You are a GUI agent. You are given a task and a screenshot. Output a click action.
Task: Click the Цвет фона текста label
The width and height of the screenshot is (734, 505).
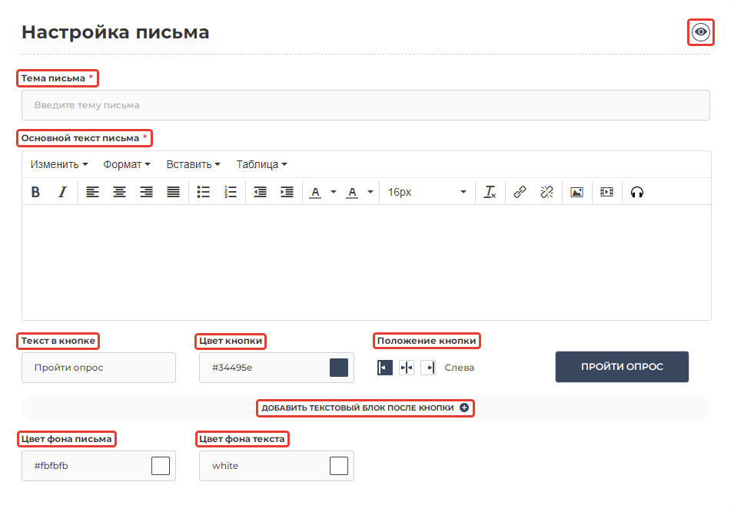point(242,439)
